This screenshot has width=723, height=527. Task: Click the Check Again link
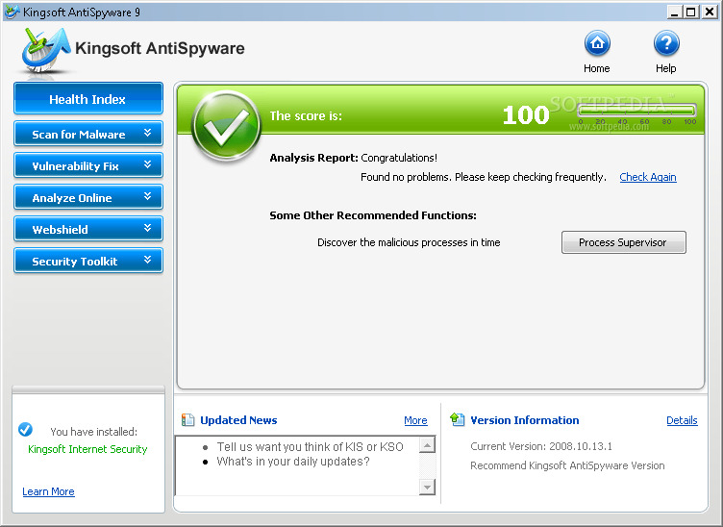[x=648, y=177]
